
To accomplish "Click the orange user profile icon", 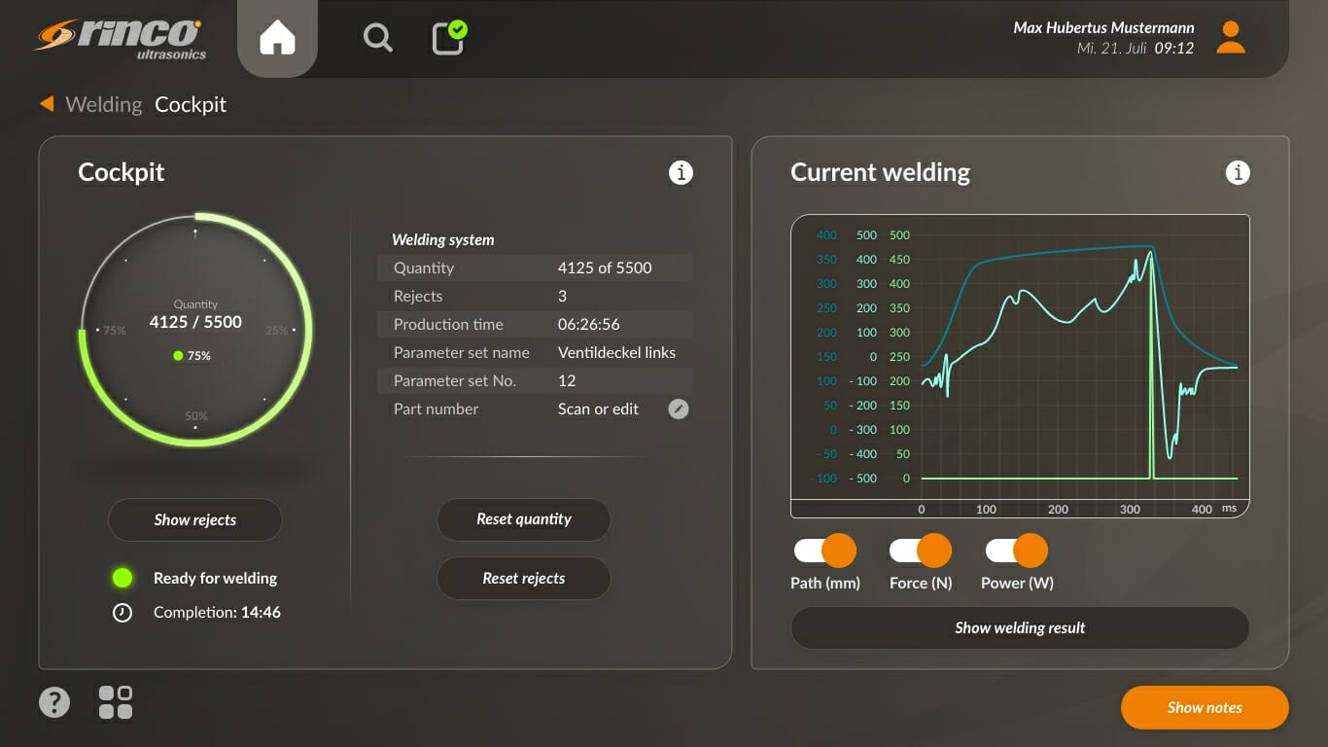I will 1231,38.
